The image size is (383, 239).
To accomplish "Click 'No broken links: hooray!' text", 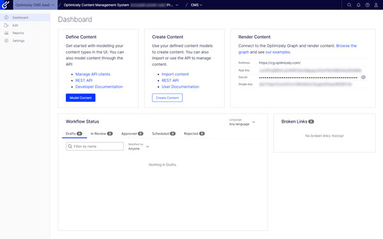I will click(x=324, y=135).
